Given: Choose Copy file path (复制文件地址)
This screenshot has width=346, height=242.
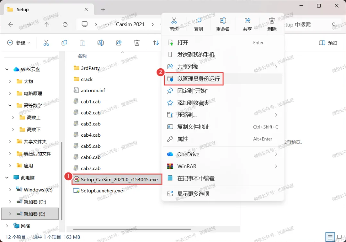Looking at the screenshot, I should point(222,127).
